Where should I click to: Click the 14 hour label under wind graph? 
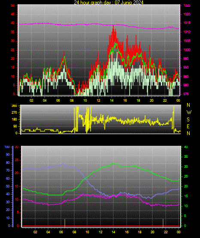click(x=112, y=100)
